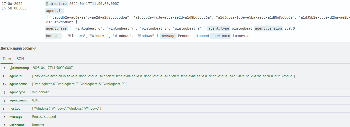350x127 pixels.
Task: Click the array type icon beside agent.name
Action: point(4,84)
